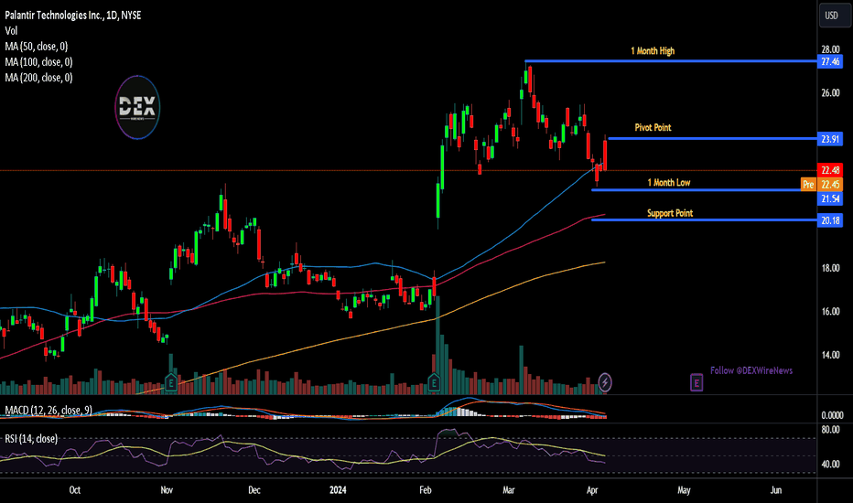Click the 14.00 price scale value
The width and height of the screenshot is (853, 503).
coord(830,355)
